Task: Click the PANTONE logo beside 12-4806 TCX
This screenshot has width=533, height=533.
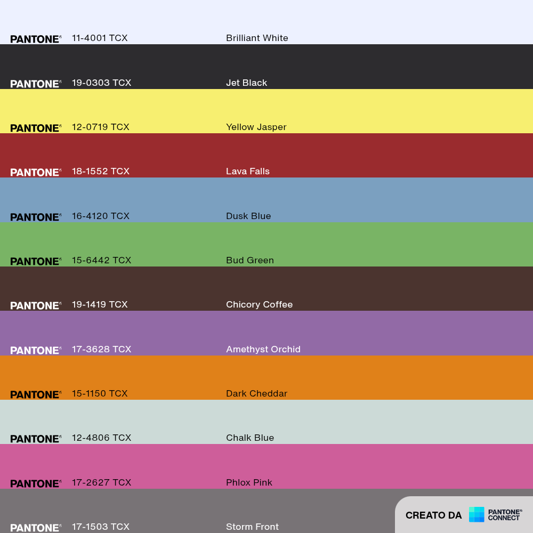Action: [x=36, y=439]
